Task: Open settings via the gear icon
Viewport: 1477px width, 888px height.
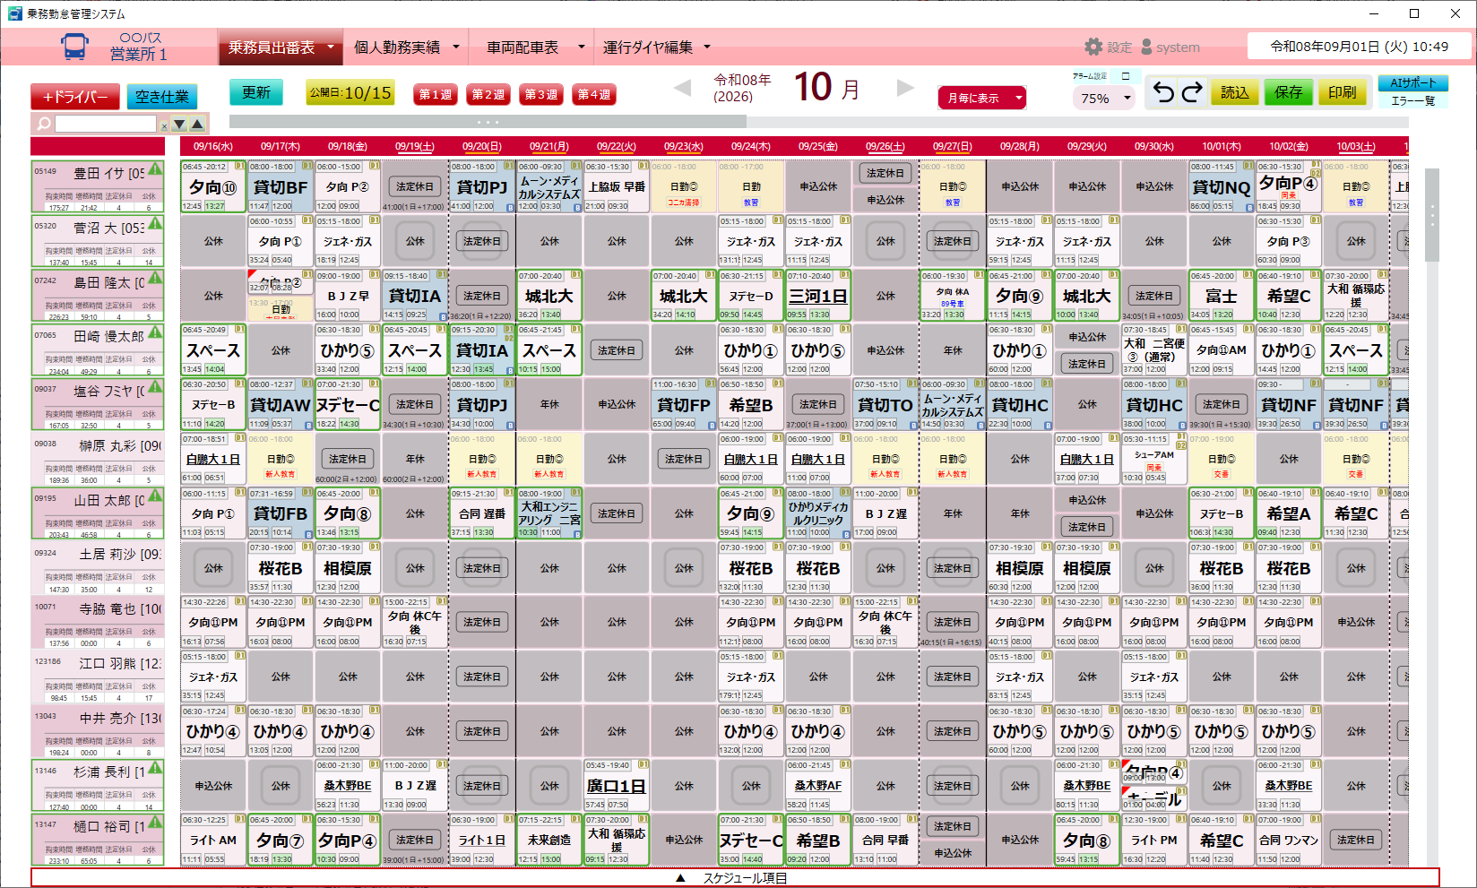Action: pyautogui.click(x=1093, y=47)
